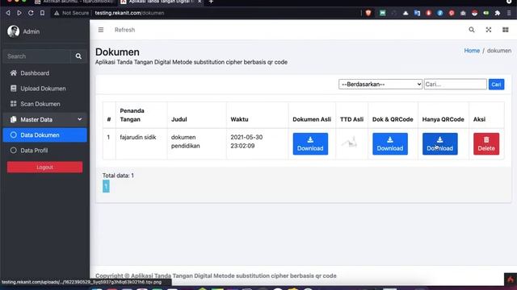Click the circle icon beside Data Profil
517x290 pixels.
click(13, 151)
